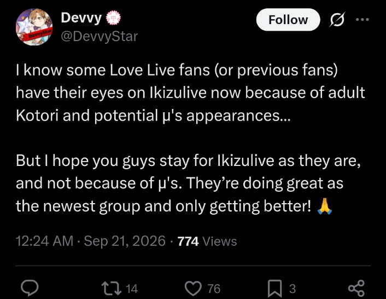Screen dimensions: 386x299
Task: Click the like count 76
Action: tap(214, 289)
